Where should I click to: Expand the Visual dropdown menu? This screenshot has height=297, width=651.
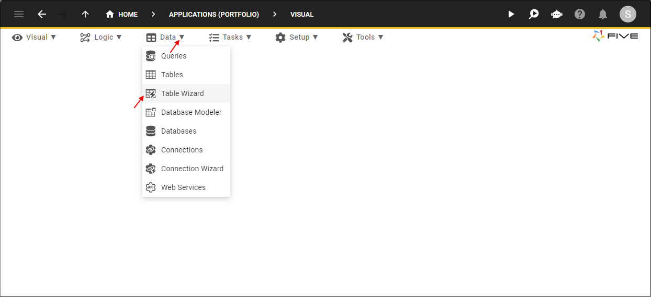click(35, 37)
